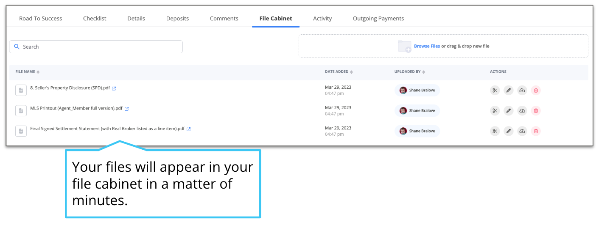Open MLS Printout external link icon
This screenshot has width=599, height=225.
point(126,109)
